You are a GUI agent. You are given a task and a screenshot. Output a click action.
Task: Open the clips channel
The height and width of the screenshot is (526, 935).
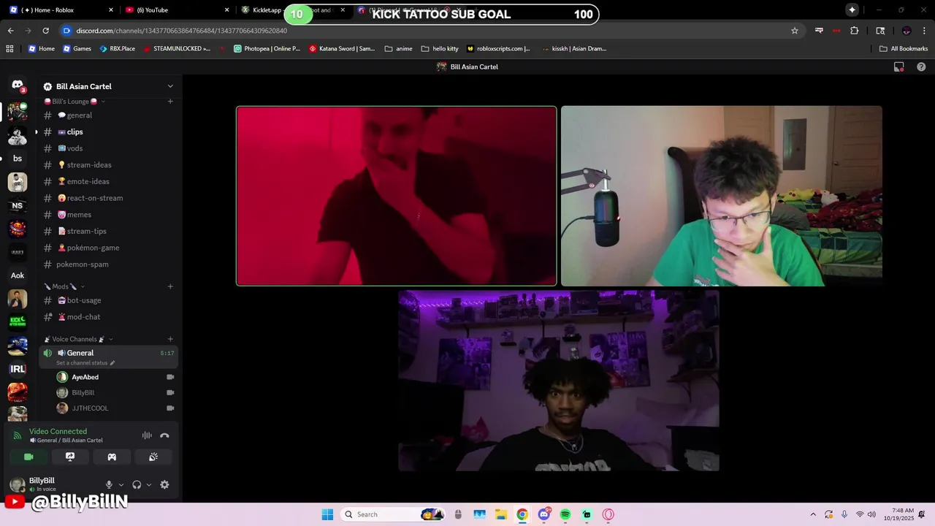(x=108, y=132)
